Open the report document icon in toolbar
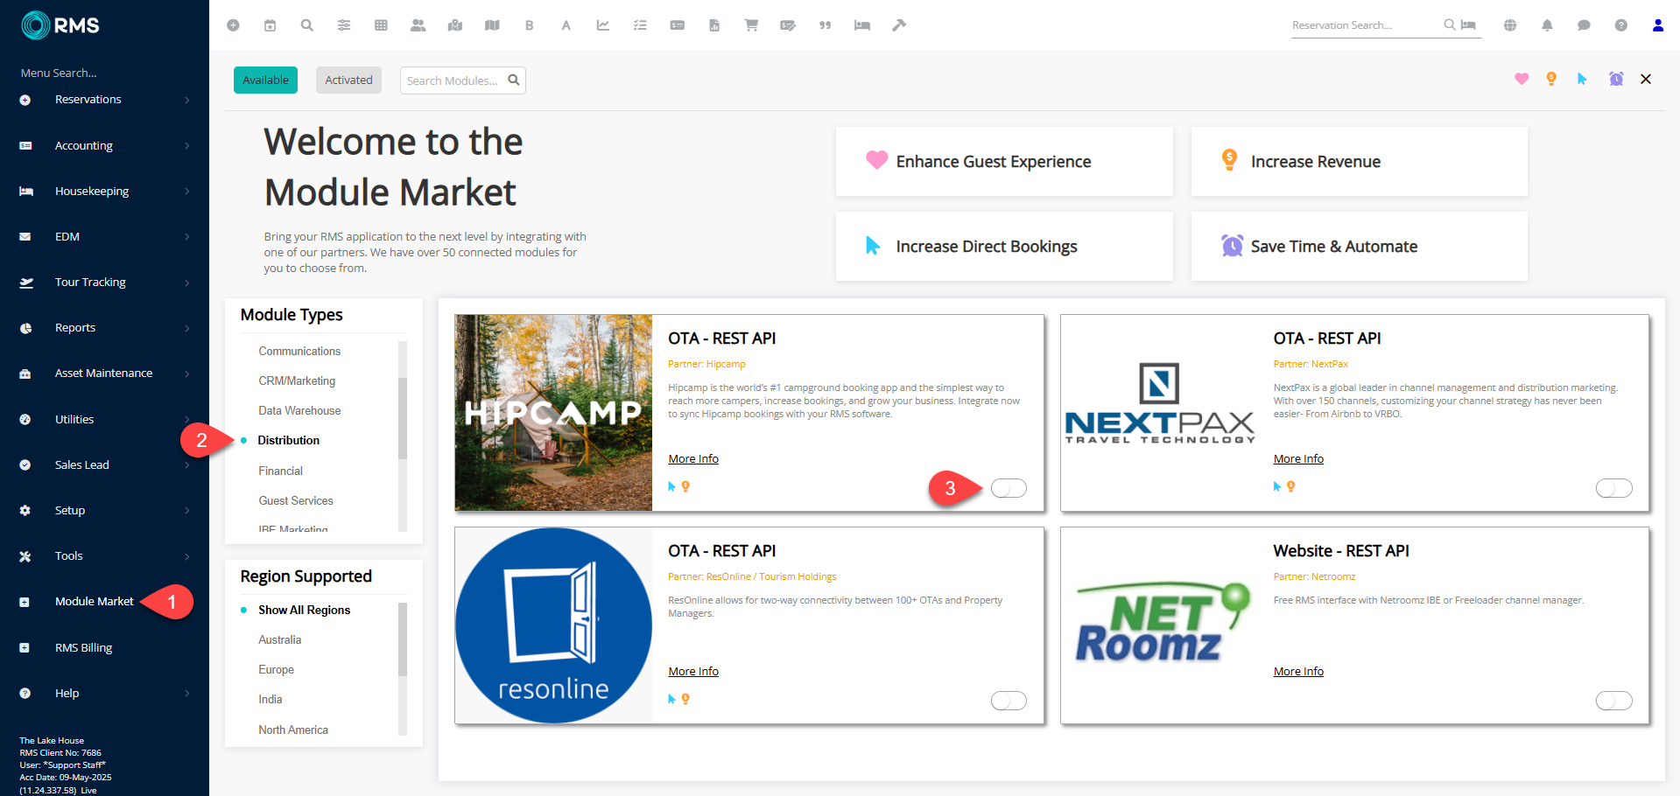Image resolution: width=1680 pixels, height=796 pixels. pyautogui.click(x=714, y=25)
